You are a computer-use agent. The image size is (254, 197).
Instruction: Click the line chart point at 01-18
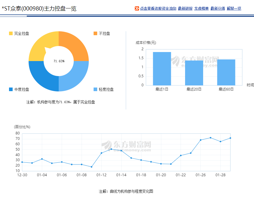141,160
